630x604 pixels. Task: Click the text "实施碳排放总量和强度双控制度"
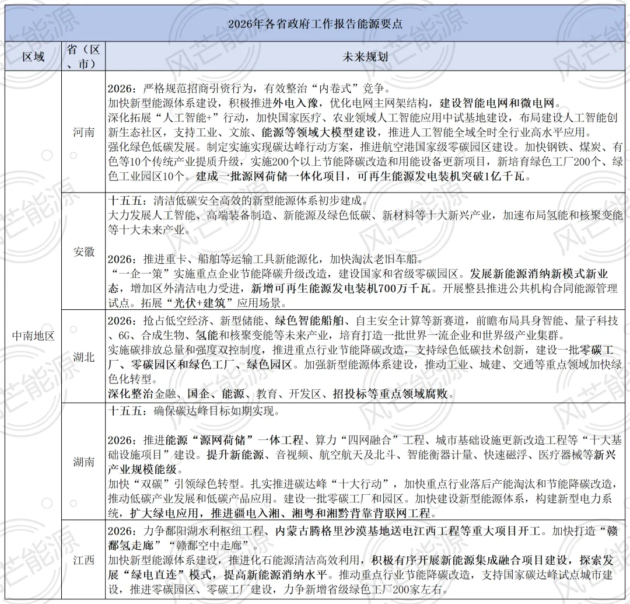pyautogui.click(x=184, y=350)
